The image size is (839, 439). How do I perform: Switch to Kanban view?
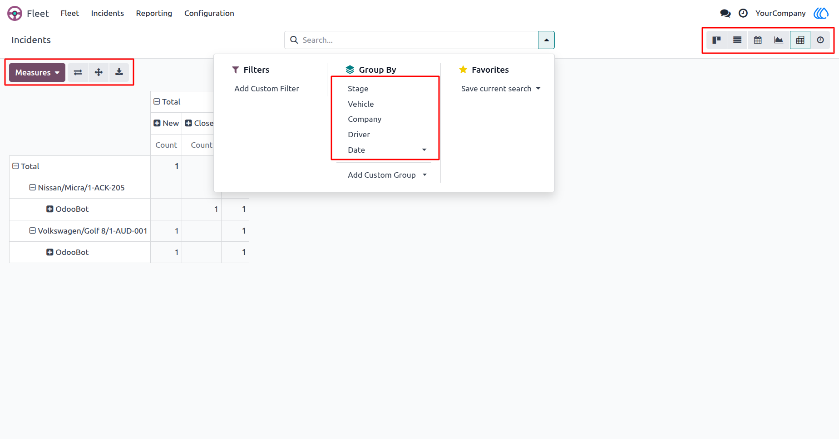716,40
